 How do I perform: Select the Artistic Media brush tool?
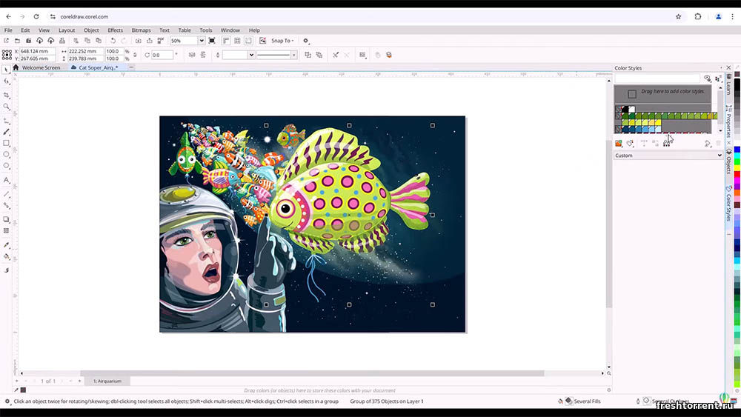7,132
